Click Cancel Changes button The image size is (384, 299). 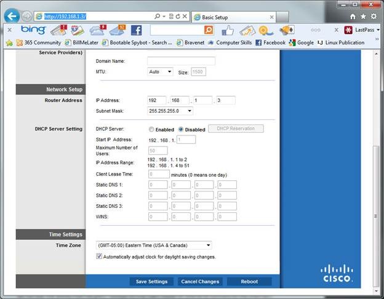(200, 282)
